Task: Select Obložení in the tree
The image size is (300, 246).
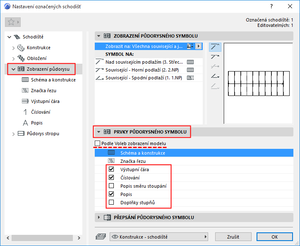Action: coord(36,58)
